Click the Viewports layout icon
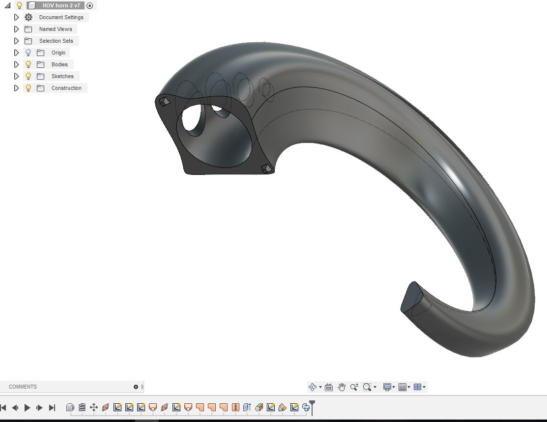Image resolution: width=547 pixels, height=422 pixels. click(x=417, y=387)
